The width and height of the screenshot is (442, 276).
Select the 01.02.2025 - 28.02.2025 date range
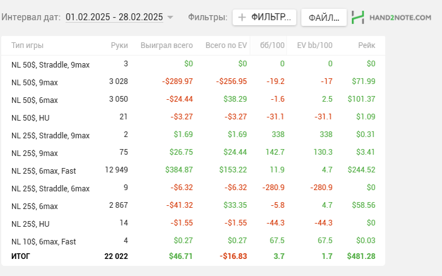pos(114,17)
